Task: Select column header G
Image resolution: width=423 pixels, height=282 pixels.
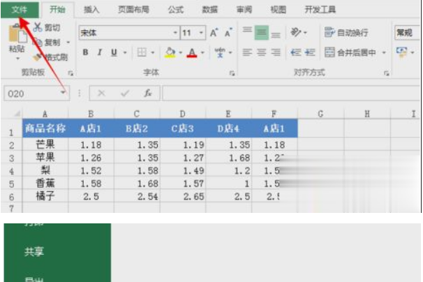Action: coord(321,114)
